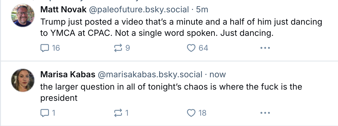The height and width of the screenshot is (126, 338).
Task: Open Matt Novak's post about Trump dancing
Action: click(x=180, y=27)
